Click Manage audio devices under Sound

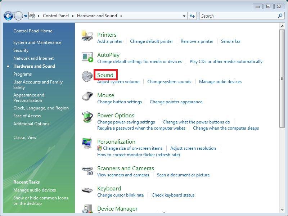pyautogui.click(x=220, y=82)
